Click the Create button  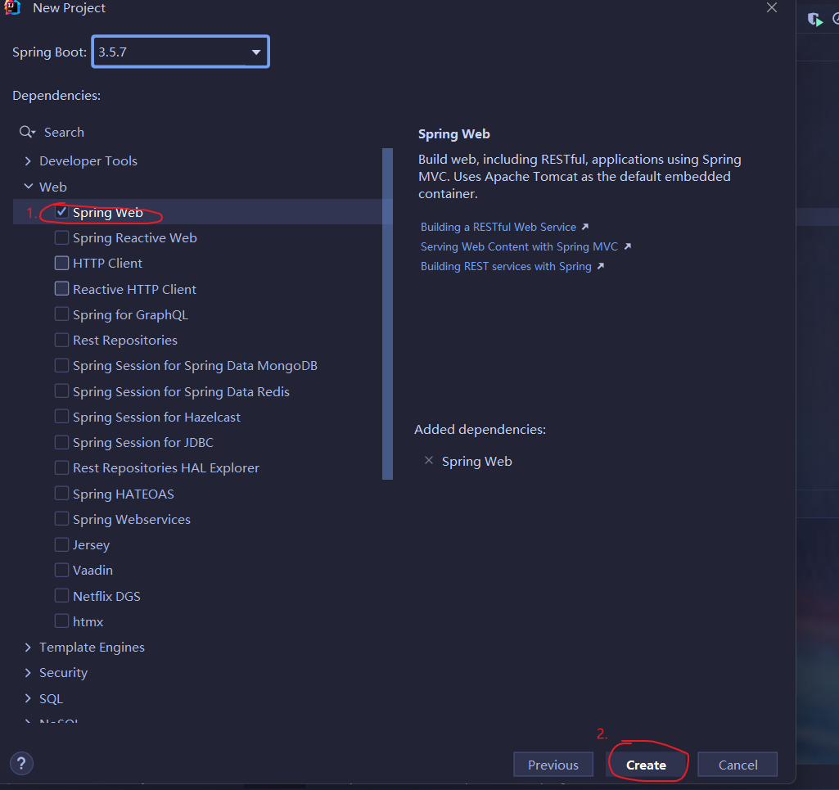pos(647,765)
